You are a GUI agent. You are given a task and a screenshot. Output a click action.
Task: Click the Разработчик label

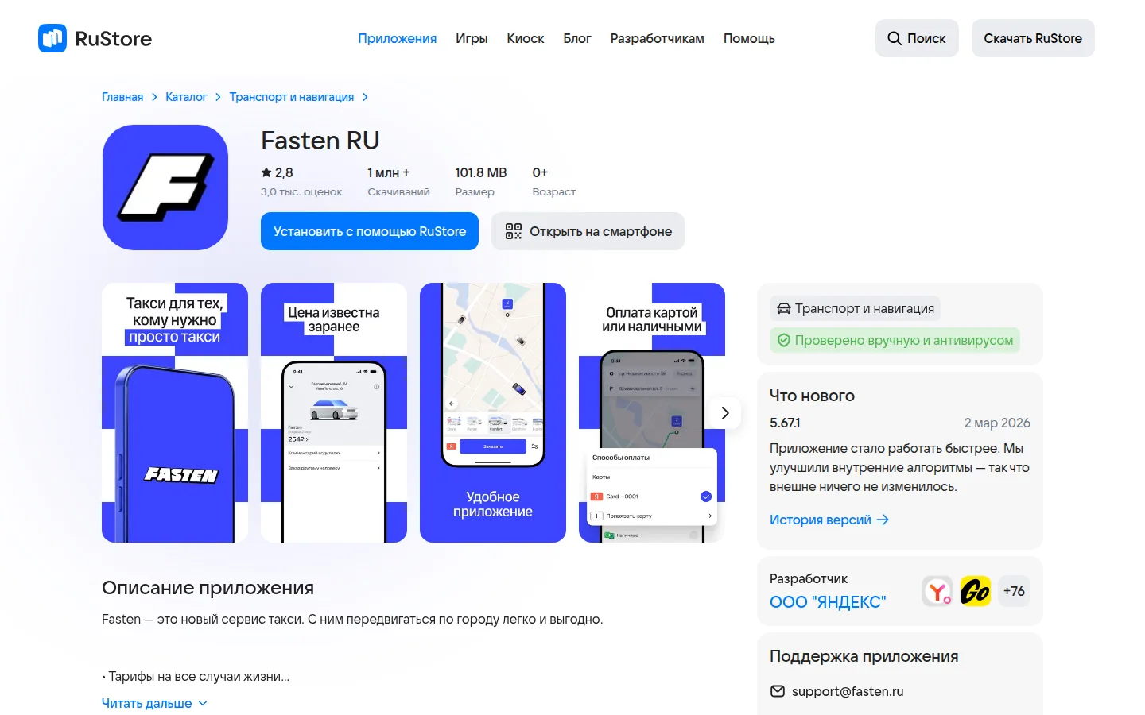pyautogui.click(x=809, y=578)
